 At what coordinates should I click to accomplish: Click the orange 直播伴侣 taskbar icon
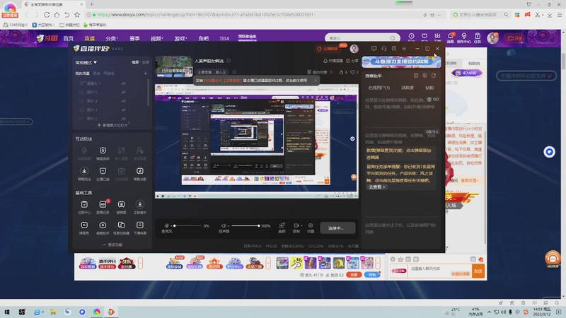click(111, 312)
